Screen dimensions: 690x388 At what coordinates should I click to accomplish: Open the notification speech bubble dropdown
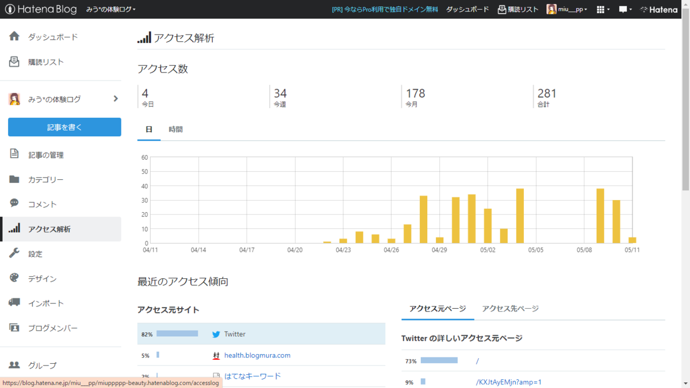tap(624, 9)
